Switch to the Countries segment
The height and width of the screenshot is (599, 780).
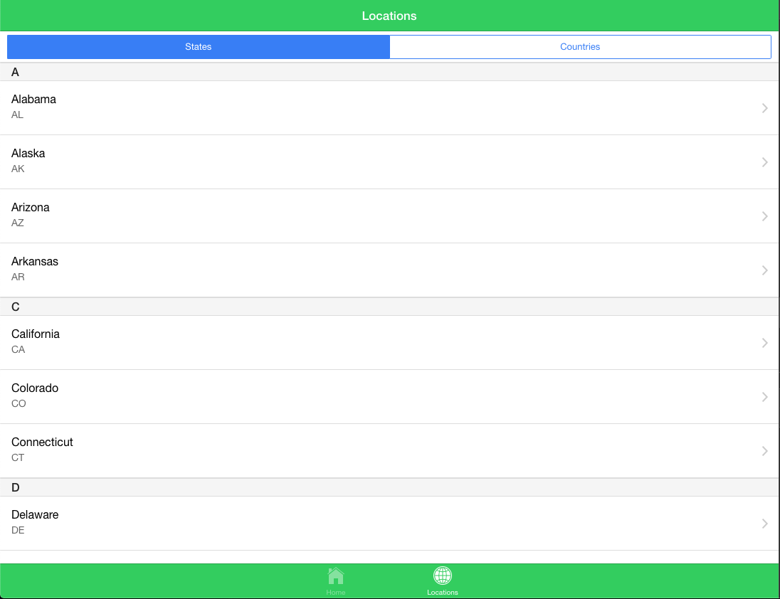[x=580, y=47]
